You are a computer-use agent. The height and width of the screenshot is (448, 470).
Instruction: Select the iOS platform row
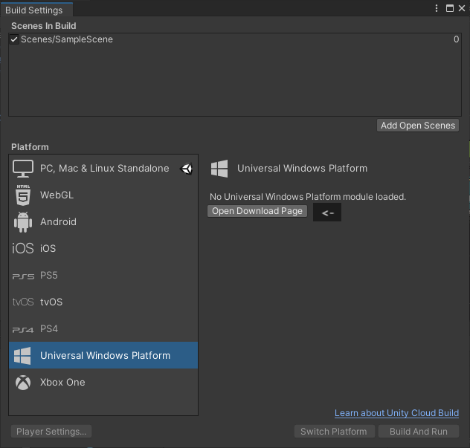coord(103,248)
